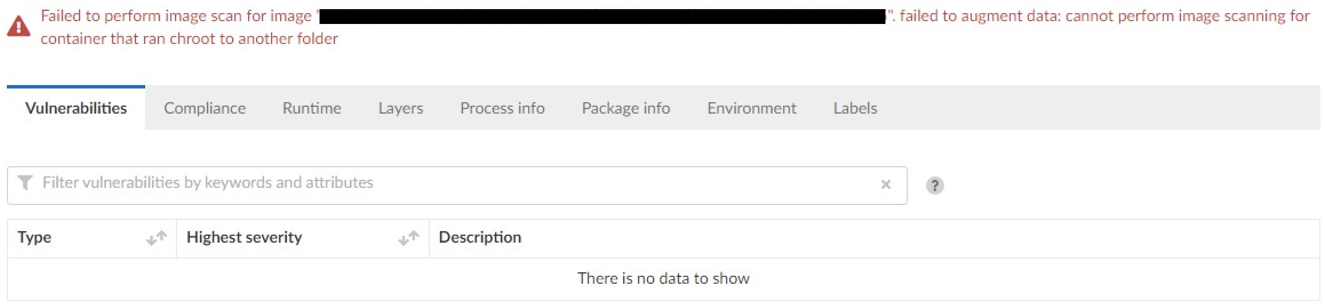Open the filter help question mark
1325x306 pixels.
click(x=935, y=186)
